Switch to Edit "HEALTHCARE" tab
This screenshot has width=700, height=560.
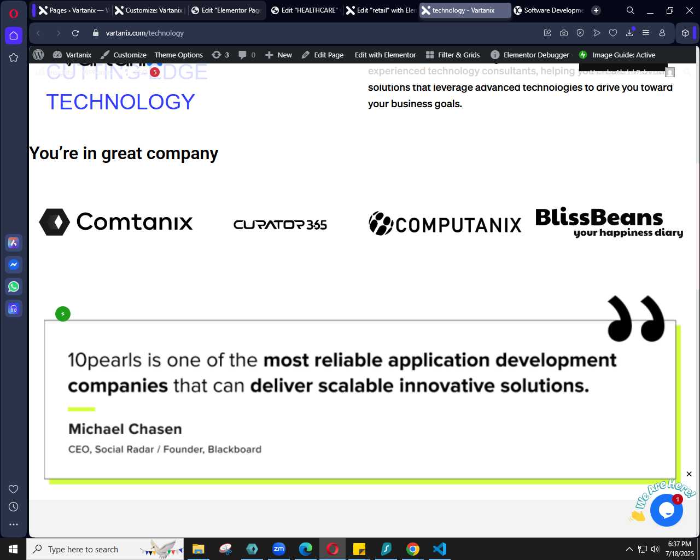click(x=305, y=10)
